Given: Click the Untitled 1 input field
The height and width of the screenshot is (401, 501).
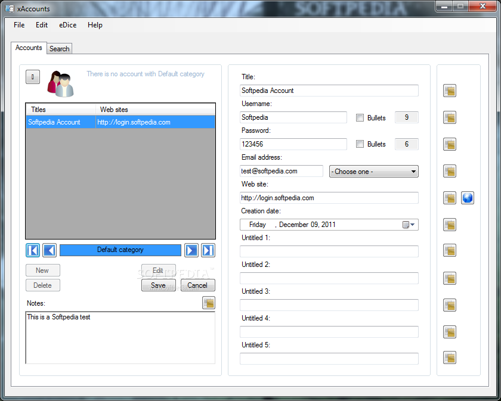Looking at the screenshot, I should pyautogui.click(x=329, y=251).
